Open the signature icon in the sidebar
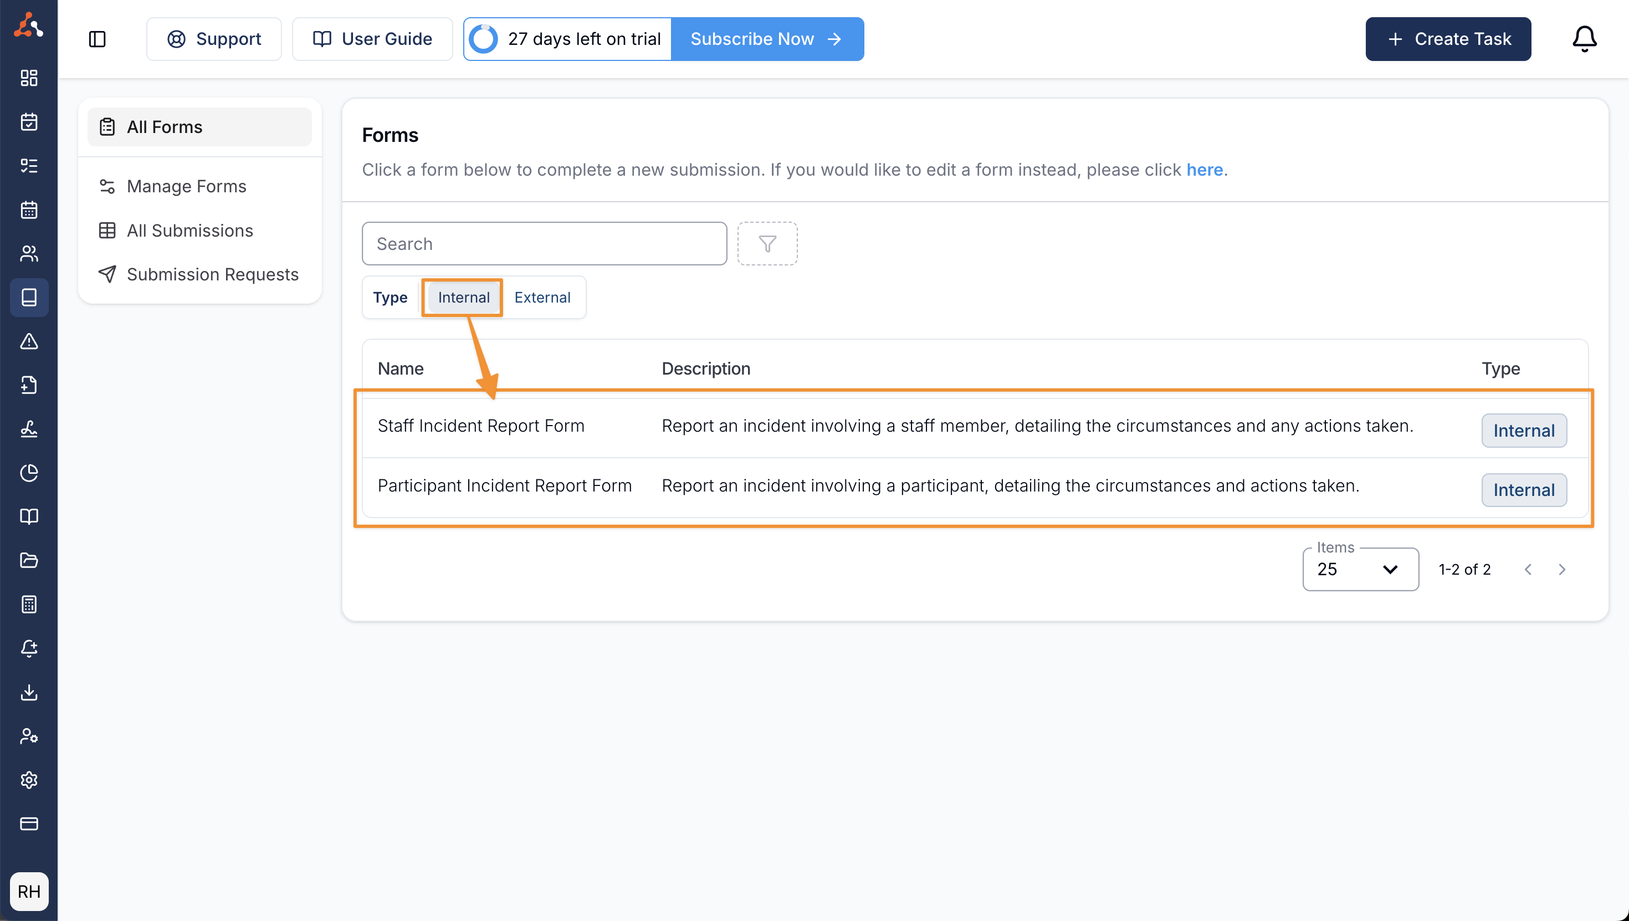This screenshot has height=921, width=1629. click(29, 429)
